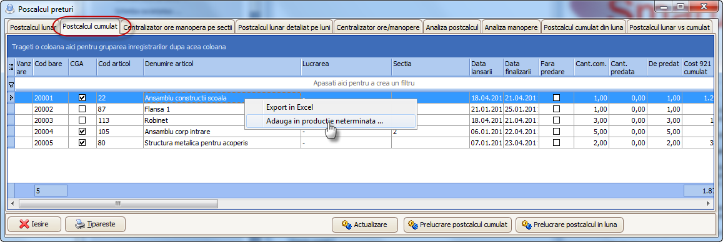
Task: Toggle CGA checkbox for row 20004
Action: 82,132
